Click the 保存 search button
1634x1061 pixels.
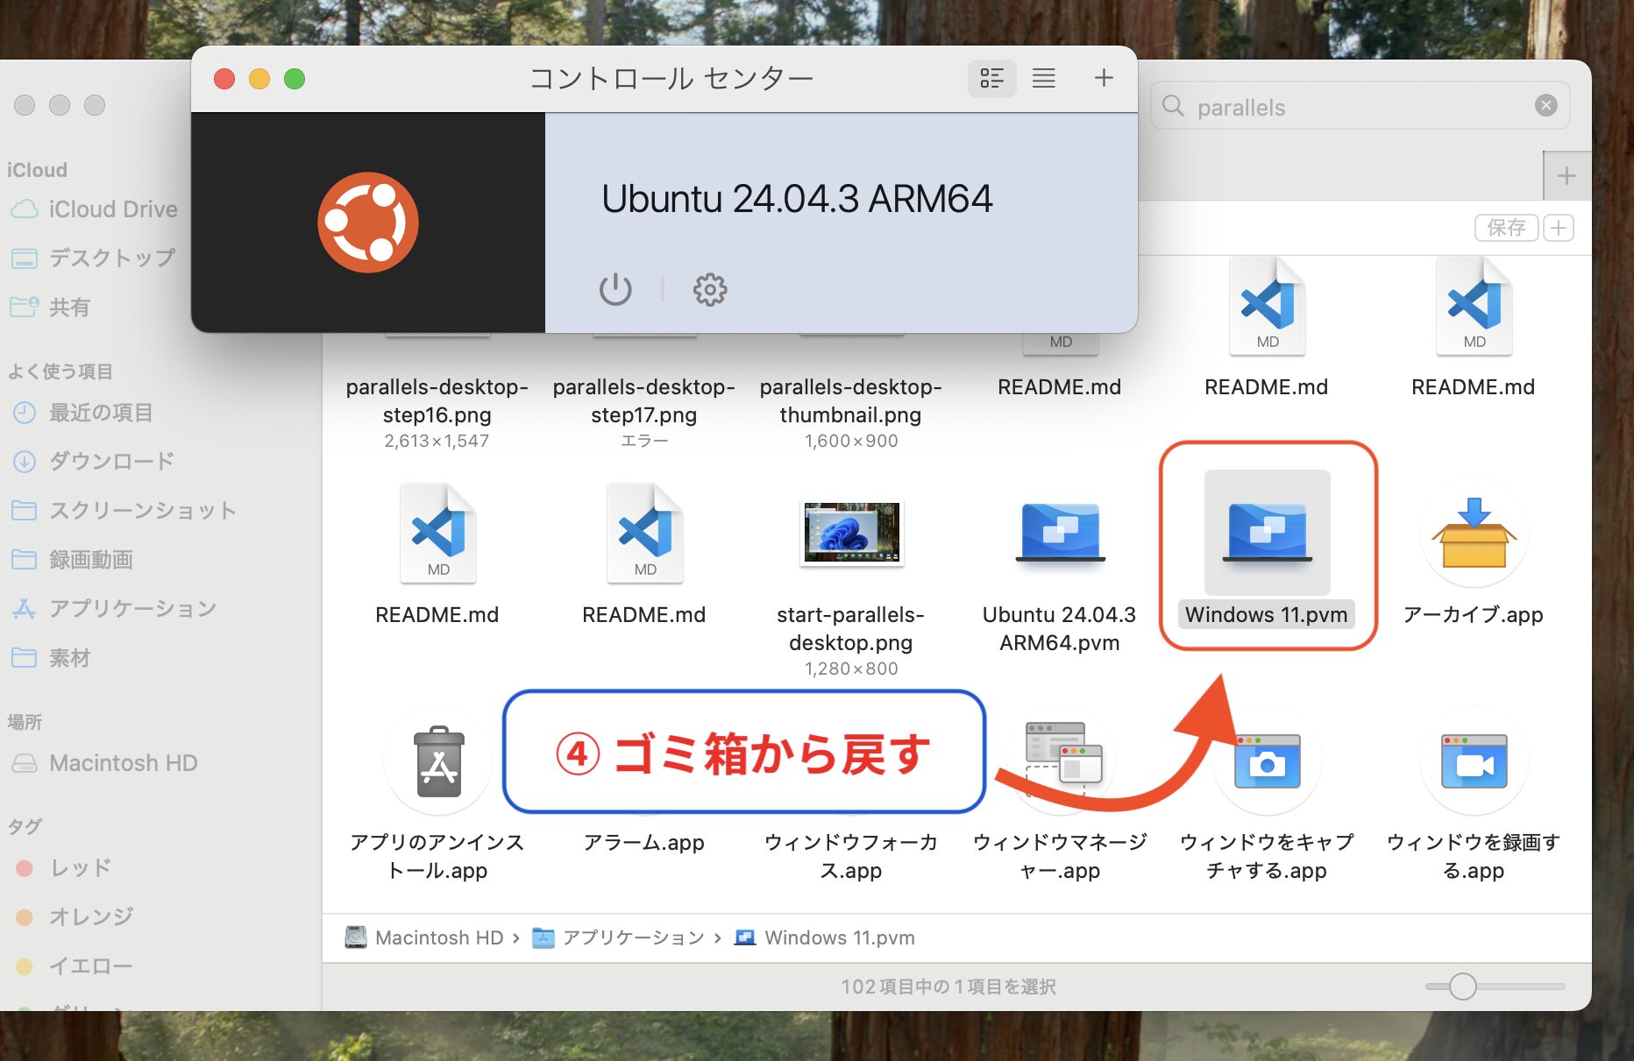click(x=1506, y=228)
